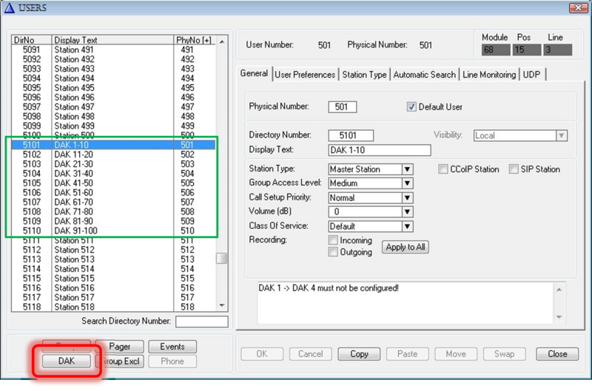Viewport: 592px width, 391px height.
Task: Click the Display Text input field
Action: point(380,150)
